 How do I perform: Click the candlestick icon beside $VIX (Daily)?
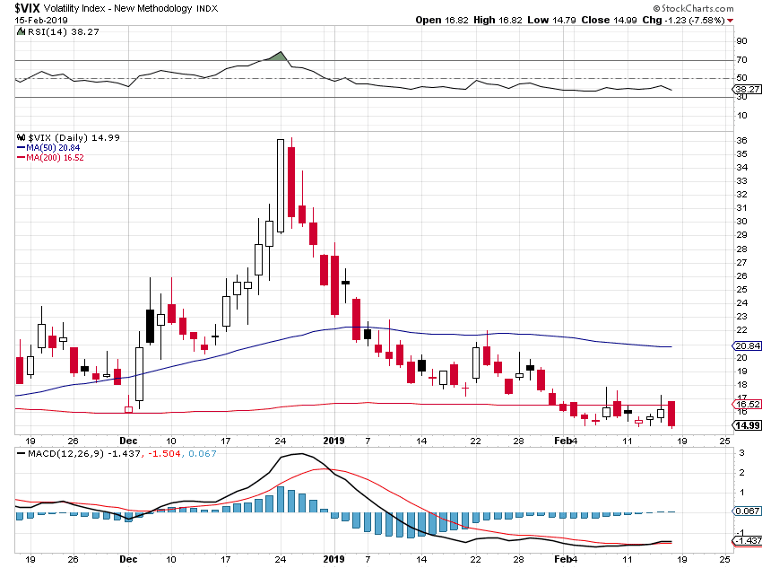coord(21,137)
